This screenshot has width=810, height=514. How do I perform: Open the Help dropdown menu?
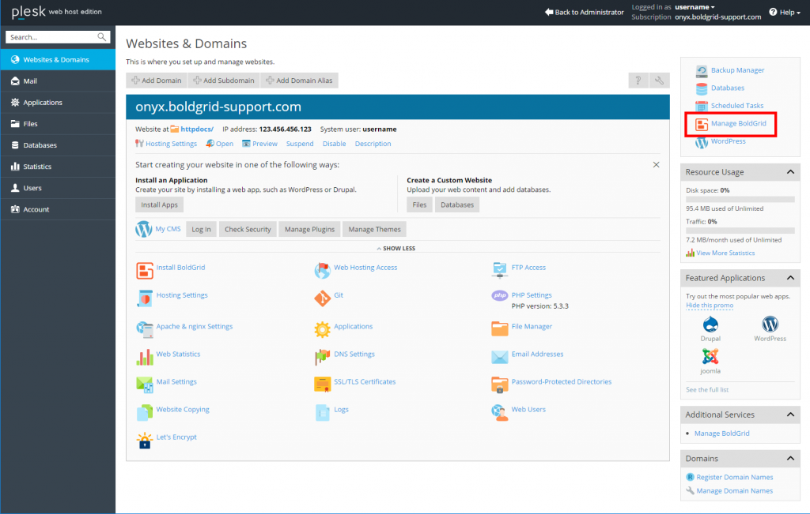[x=785, y=12]
